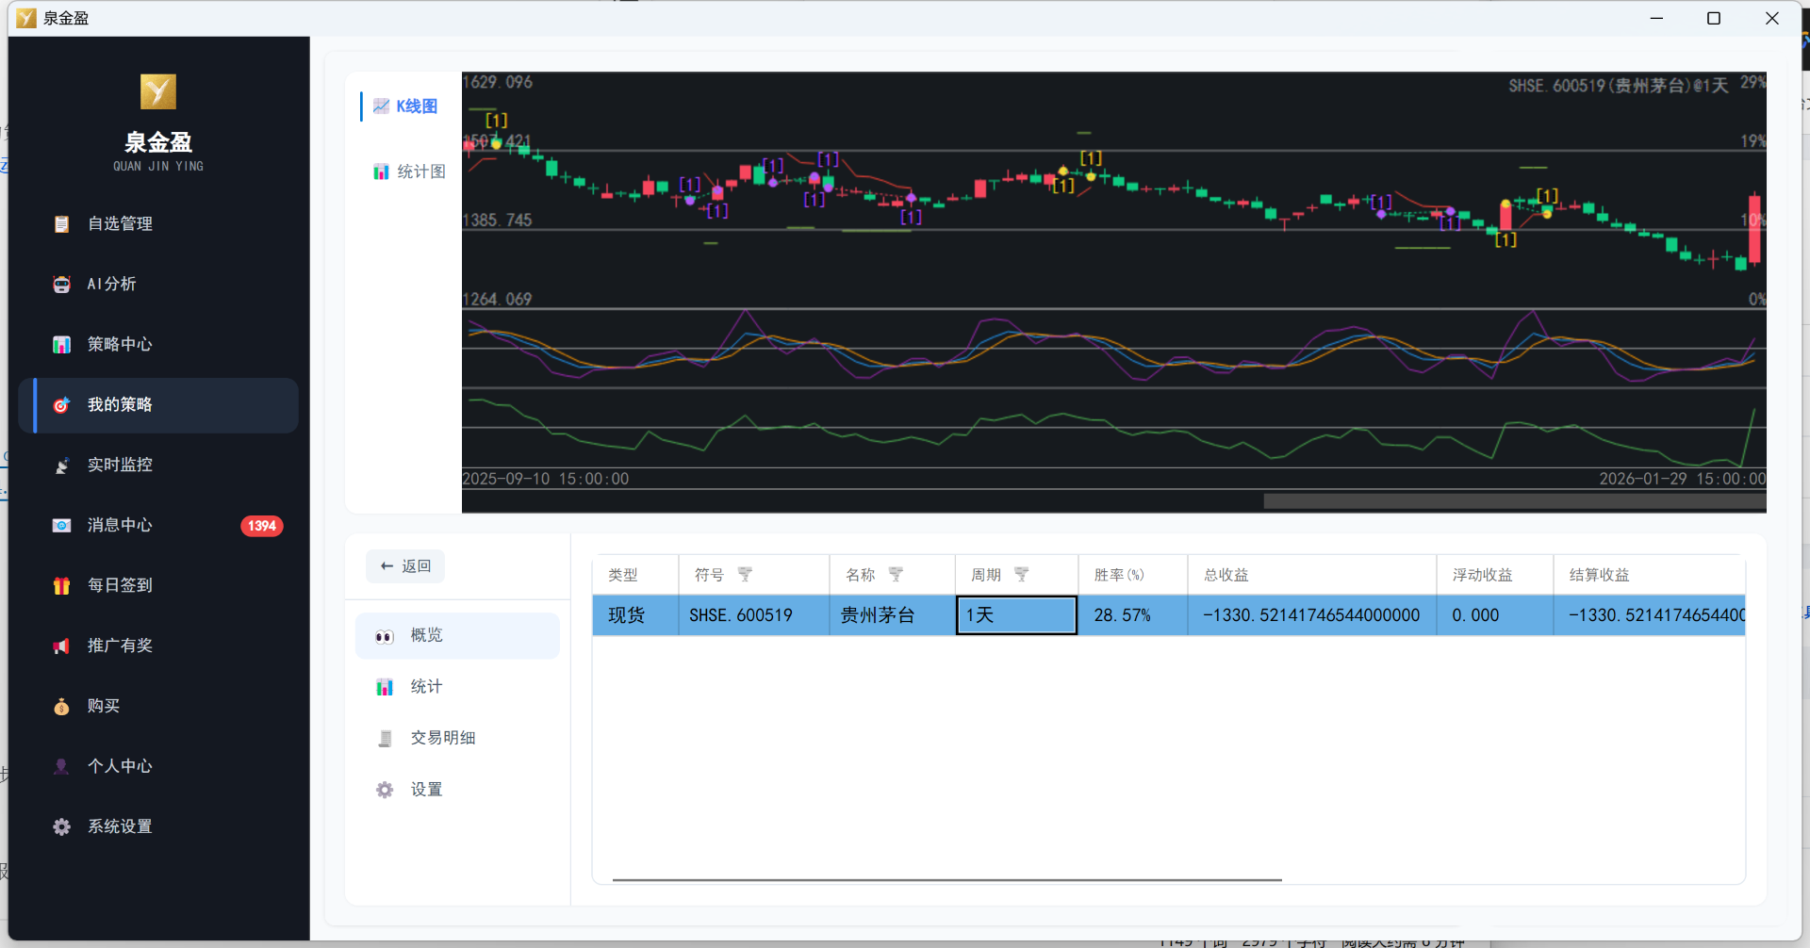Click the 推广有奖 megaphone icon

(61, 646)
